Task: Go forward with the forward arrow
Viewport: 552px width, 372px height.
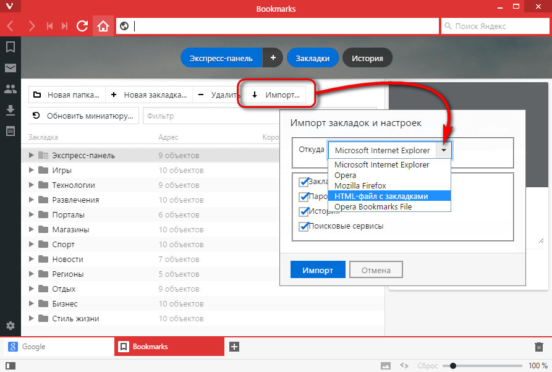Action: (x=32, y=26)
